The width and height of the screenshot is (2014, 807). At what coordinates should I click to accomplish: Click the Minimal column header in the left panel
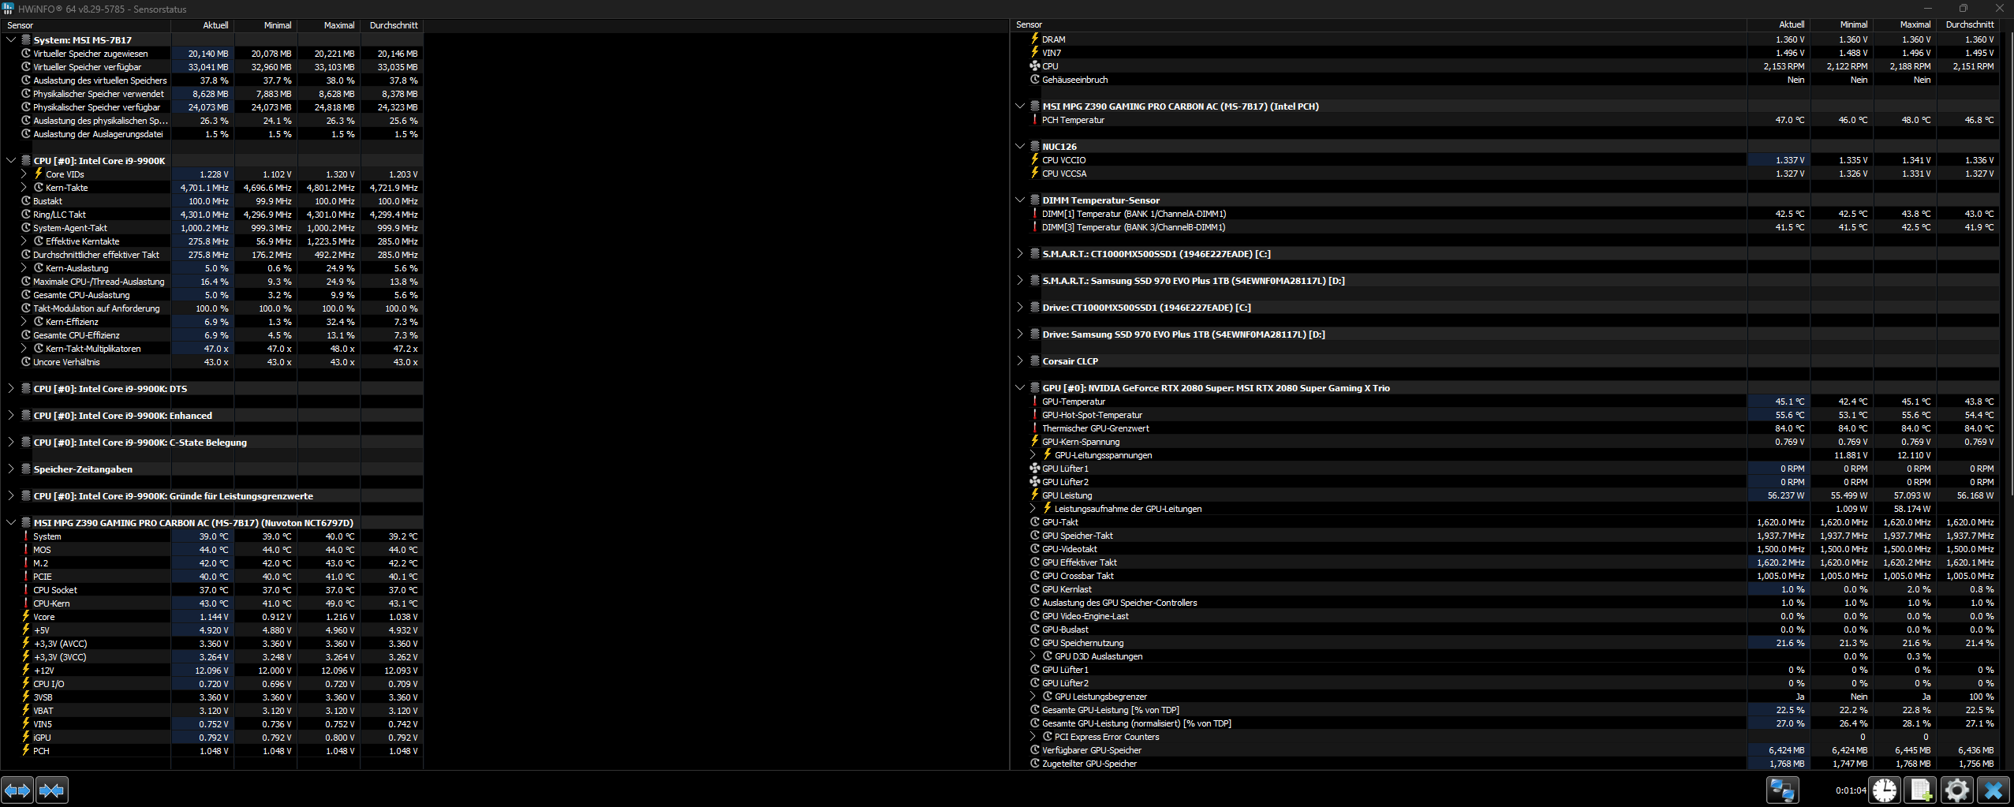[x=266, y=25]
